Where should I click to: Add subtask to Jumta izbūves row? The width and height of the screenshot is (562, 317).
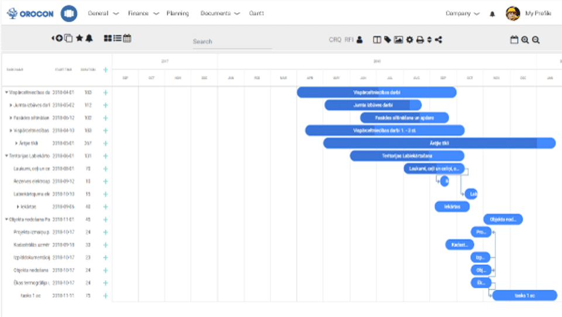click(x=105, y=105)
